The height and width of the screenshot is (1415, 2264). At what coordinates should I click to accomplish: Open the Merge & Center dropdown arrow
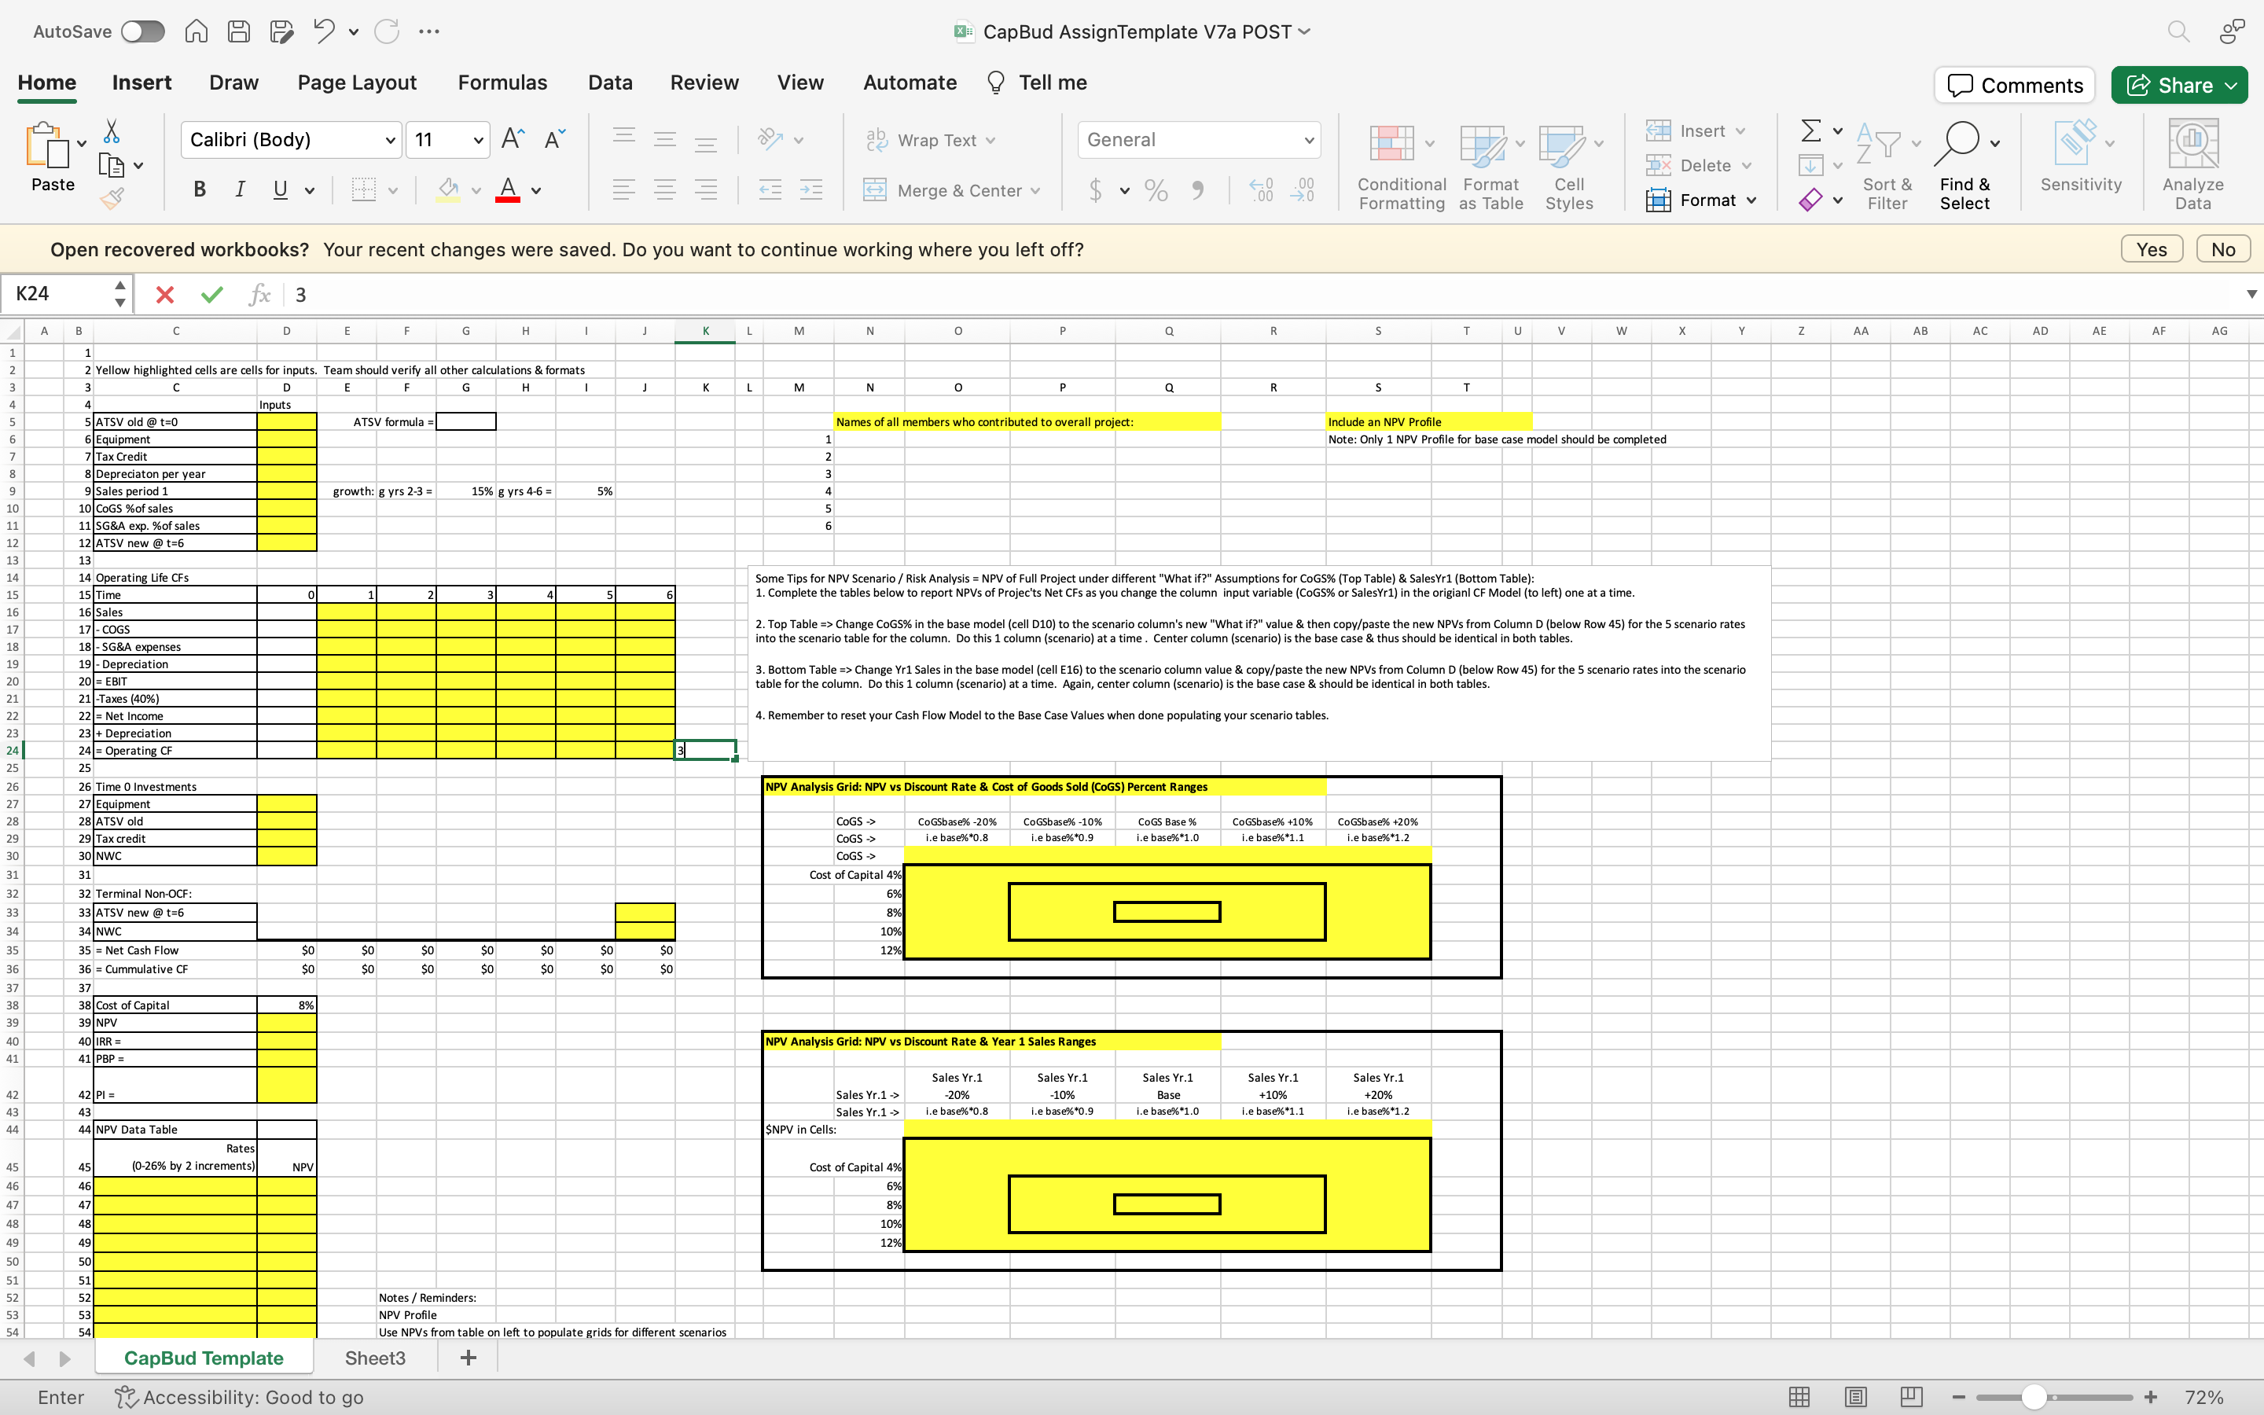(x=1035, y=191)
